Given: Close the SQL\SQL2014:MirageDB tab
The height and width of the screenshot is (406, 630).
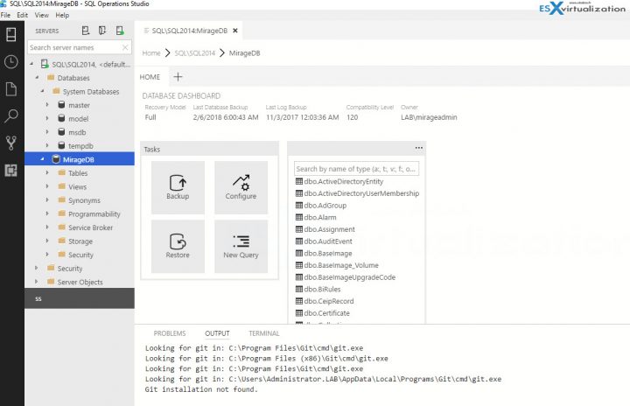Looking at the screenshot, I should (235, 31).
